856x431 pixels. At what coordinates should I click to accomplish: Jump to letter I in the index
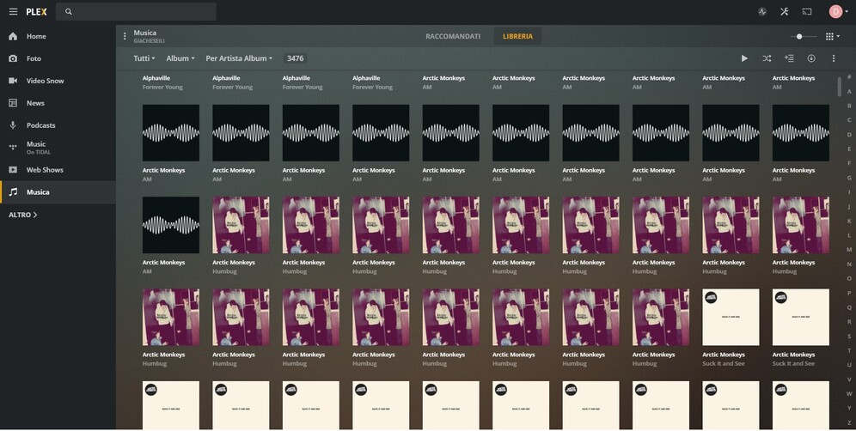pyautogui.click(x=849, y=192)
